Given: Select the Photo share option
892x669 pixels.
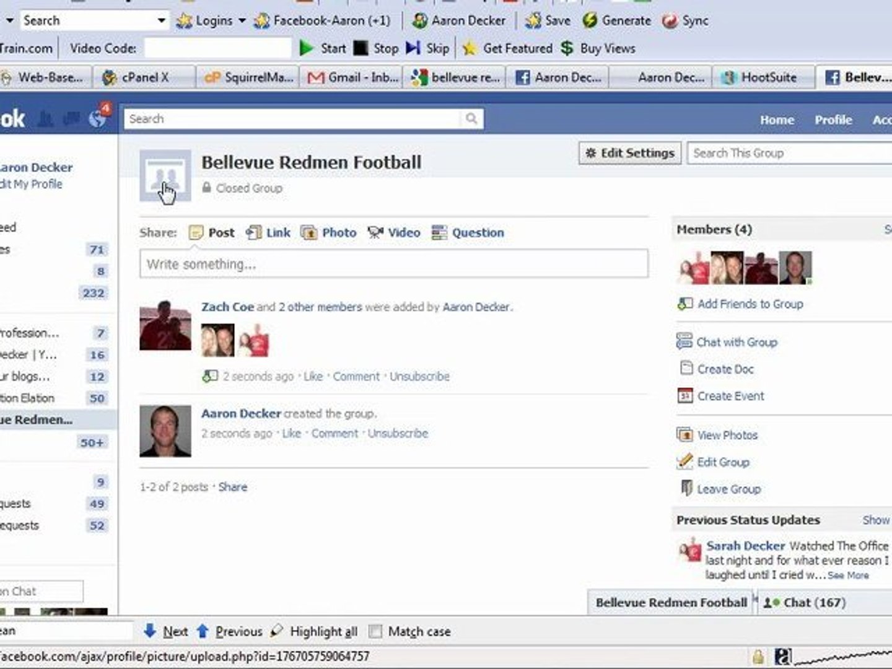Looking at the screenshot, I should coord(329,232).
